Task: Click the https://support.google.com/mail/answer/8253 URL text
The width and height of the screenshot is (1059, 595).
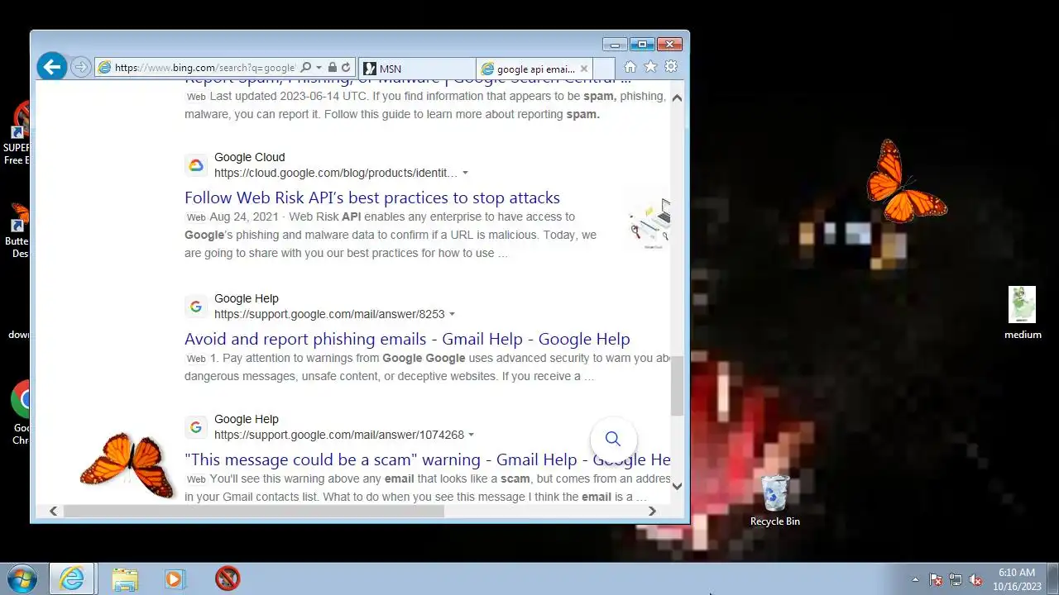Action: (x=329, y=314)
